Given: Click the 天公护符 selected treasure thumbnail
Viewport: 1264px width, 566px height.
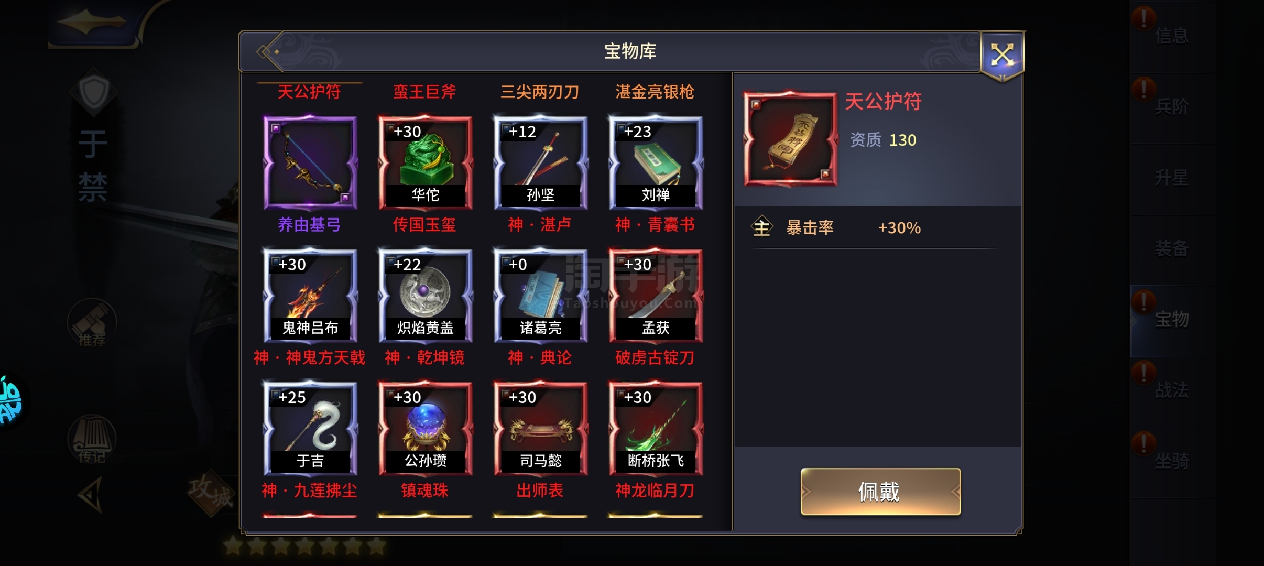Looking at the screenshot, I should coord(790,139).
